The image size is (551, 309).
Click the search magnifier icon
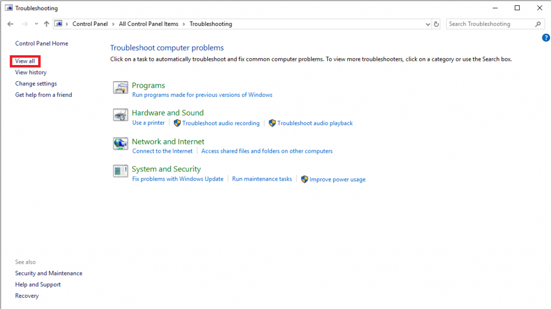pos(538,24)
